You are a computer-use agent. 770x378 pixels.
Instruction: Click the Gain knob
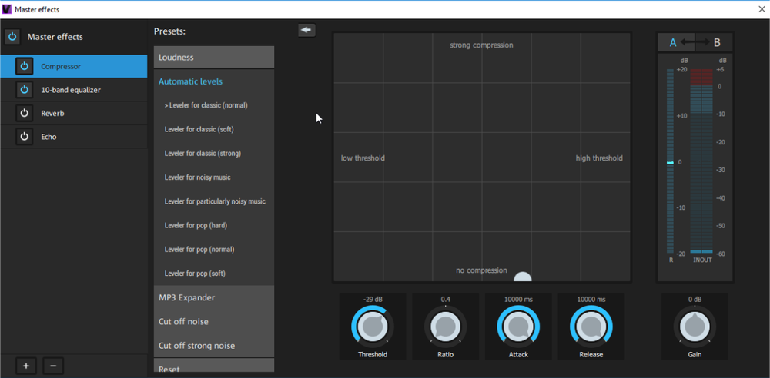(695, 327)
